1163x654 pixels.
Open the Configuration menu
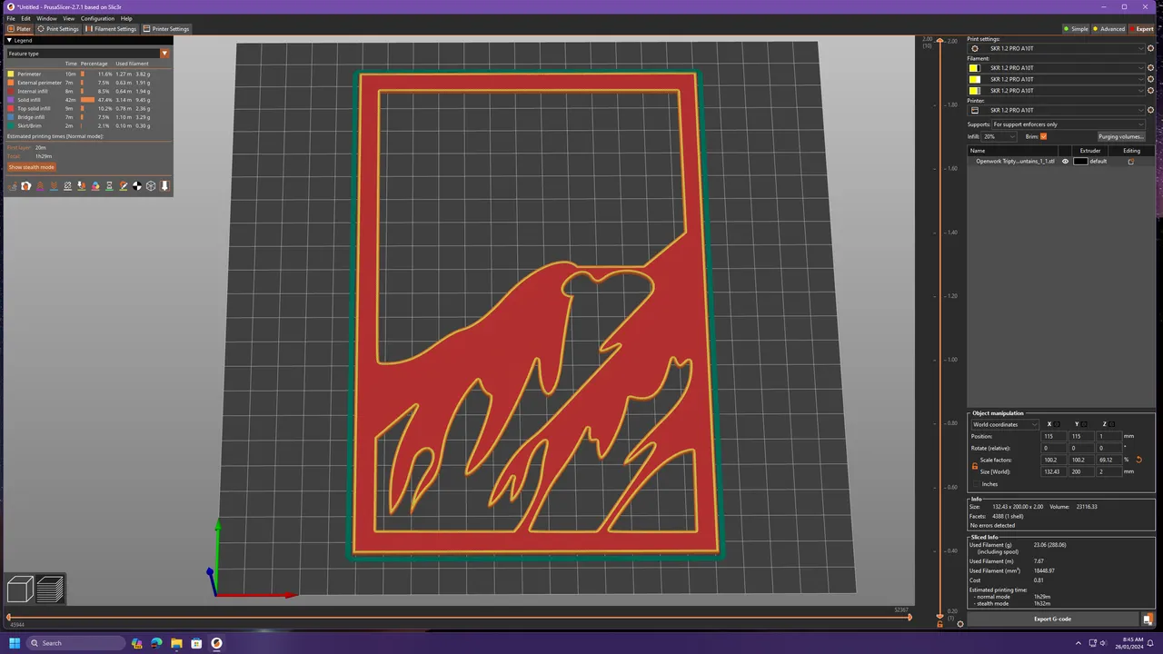[x=97, y=18]
